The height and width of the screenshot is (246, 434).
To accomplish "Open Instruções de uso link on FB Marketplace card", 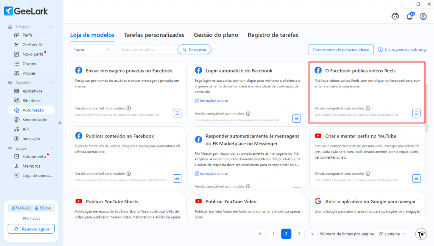I will (212, 174).
